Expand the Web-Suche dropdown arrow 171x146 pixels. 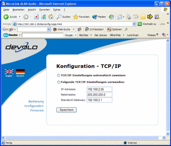click(73, 29)
